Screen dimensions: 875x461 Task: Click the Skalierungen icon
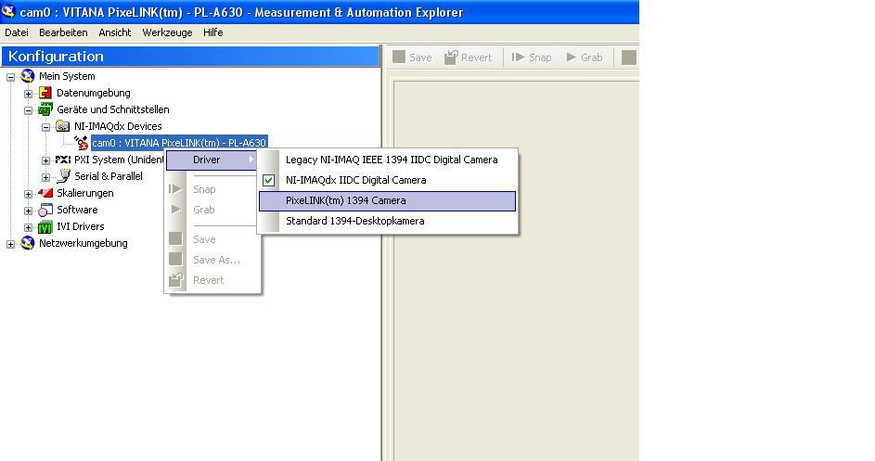(x=45, y=193)
